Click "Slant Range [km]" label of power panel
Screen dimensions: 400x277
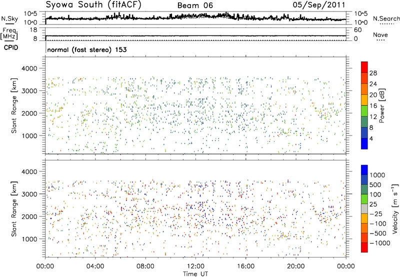[14, 105]
